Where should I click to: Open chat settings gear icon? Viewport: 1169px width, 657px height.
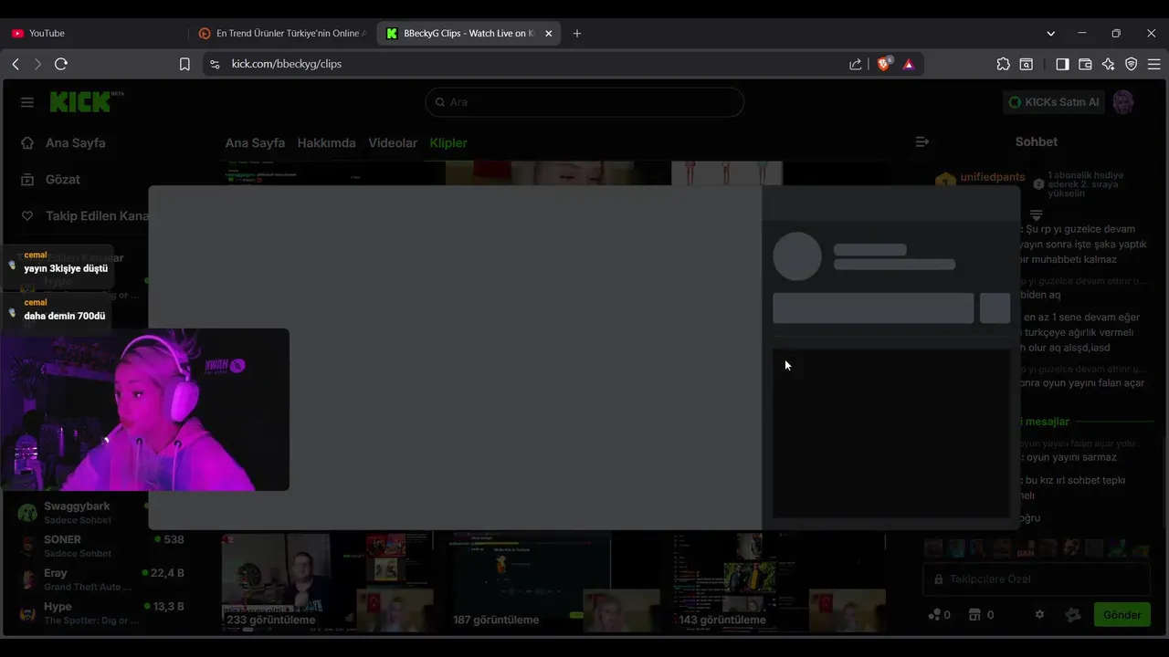pos(1039,614)
